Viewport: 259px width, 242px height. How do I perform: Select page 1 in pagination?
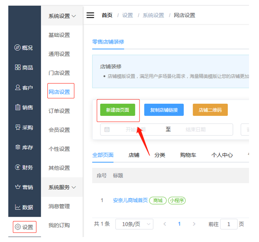point(179,224)
